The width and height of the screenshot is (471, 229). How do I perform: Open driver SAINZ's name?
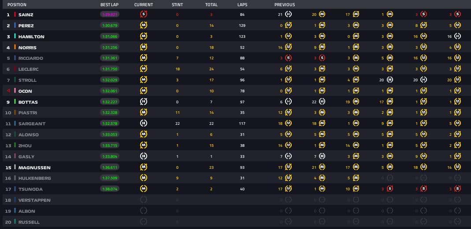click(x=26, y=15)
